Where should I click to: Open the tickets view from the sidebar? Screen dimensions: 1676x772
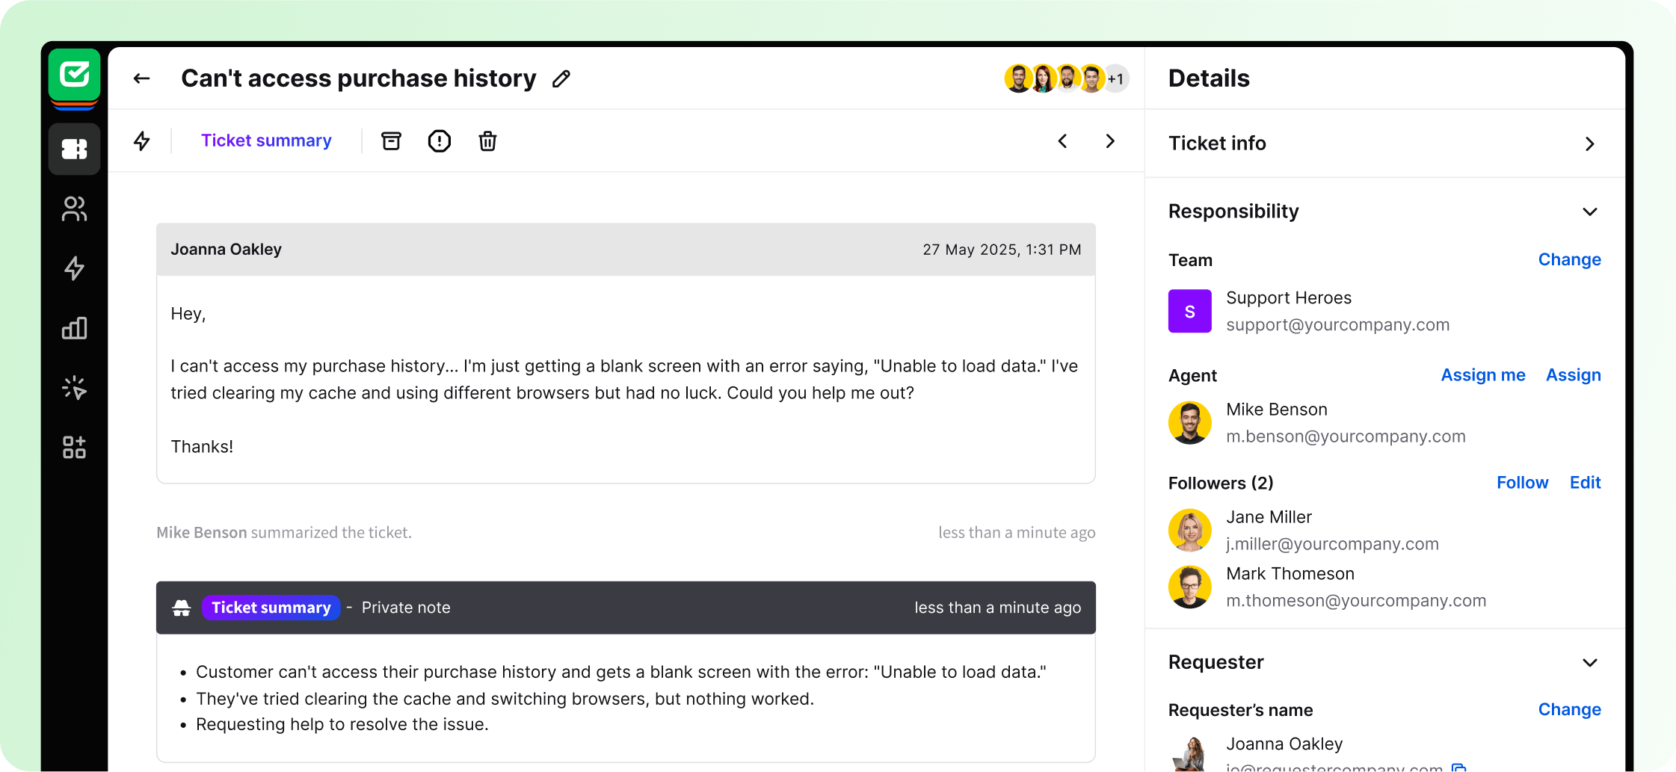pos(74,149)
